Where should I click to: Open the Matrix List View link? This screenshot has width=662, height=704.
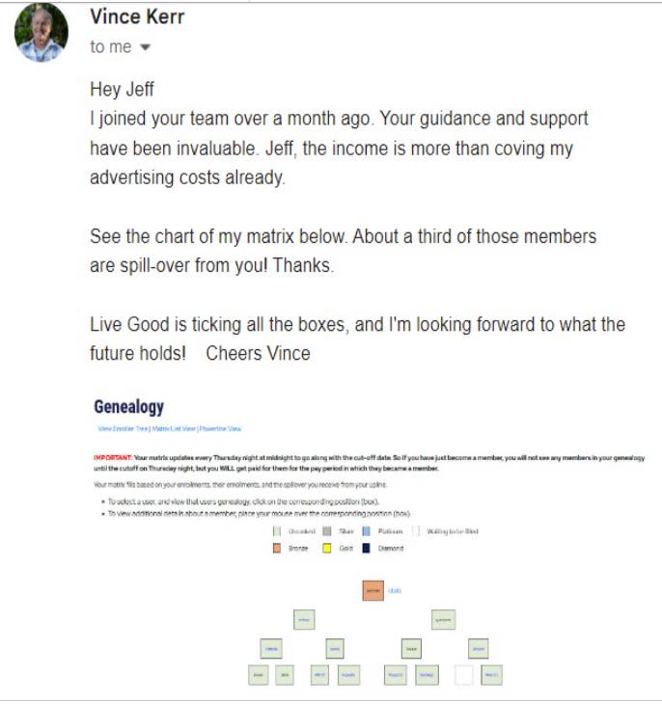172,428
